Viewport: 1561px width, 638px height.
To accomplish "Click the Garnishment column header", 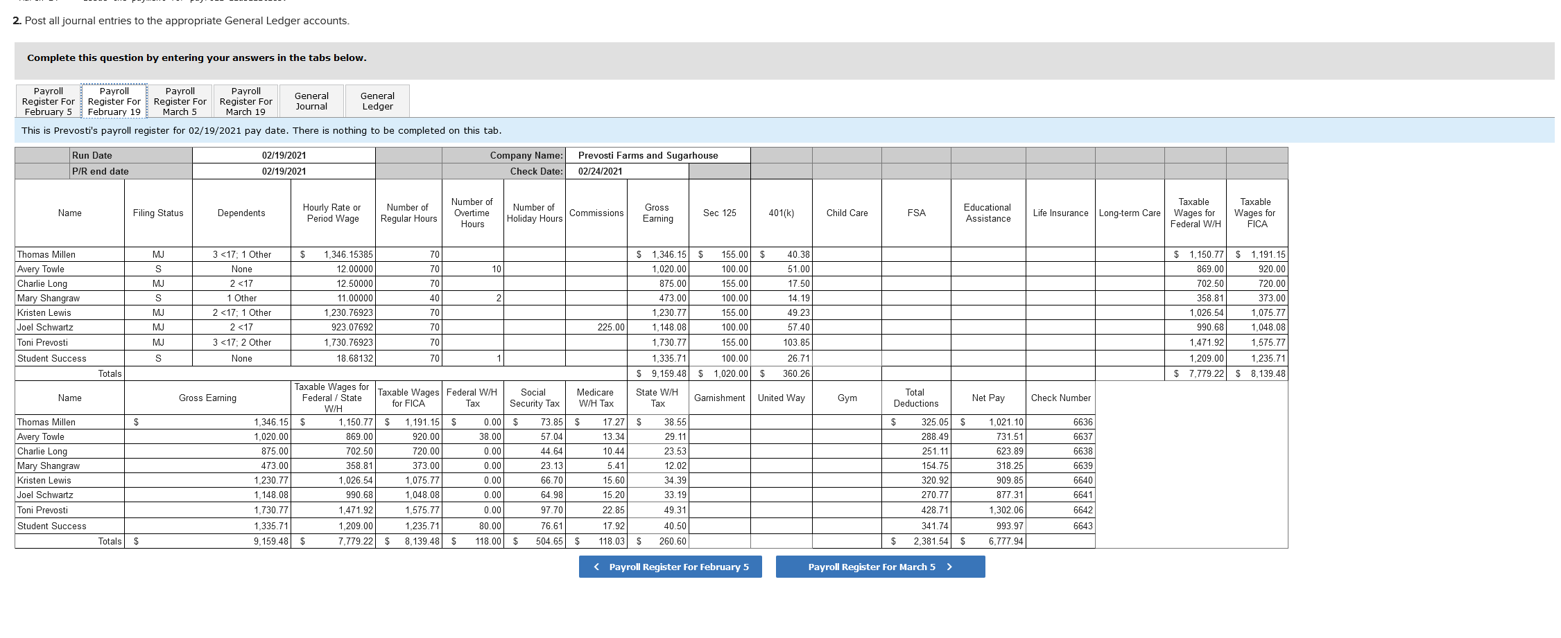I will tap(720, 398).
